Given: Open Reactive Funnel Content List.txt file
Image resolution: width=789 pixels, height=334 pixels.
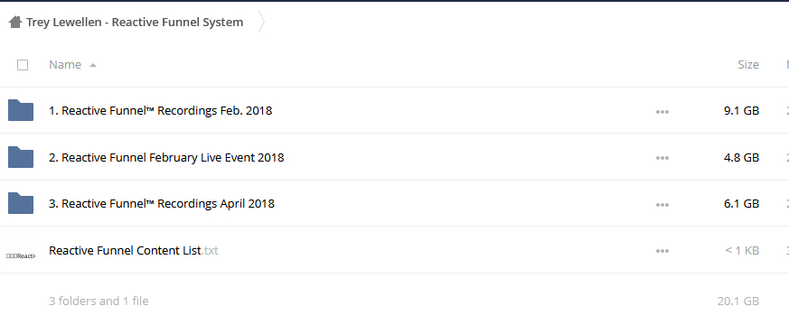Looking at the screenshot, I should pos(134,250).
